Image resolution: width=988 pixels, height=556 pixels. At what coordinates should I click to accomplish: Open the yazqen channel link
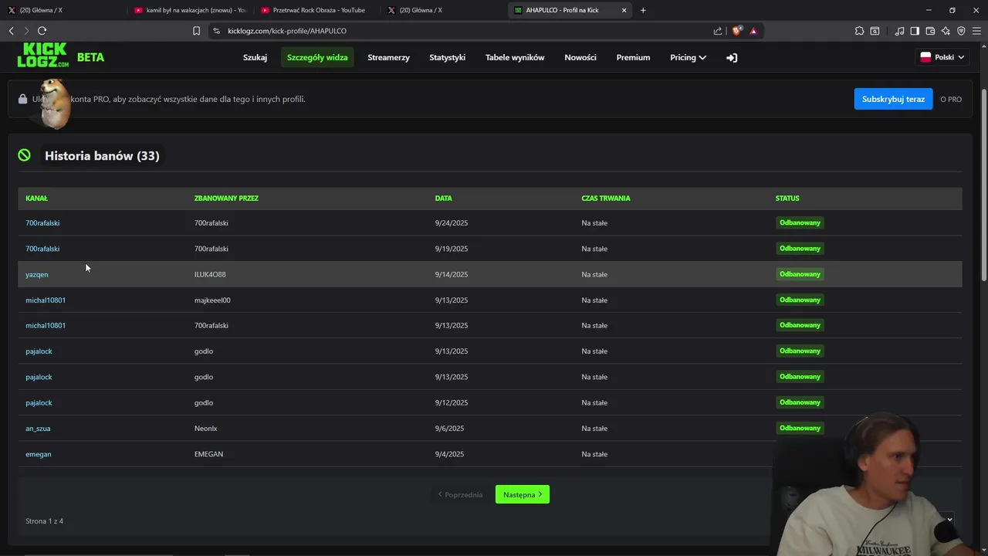pos(37,274)
